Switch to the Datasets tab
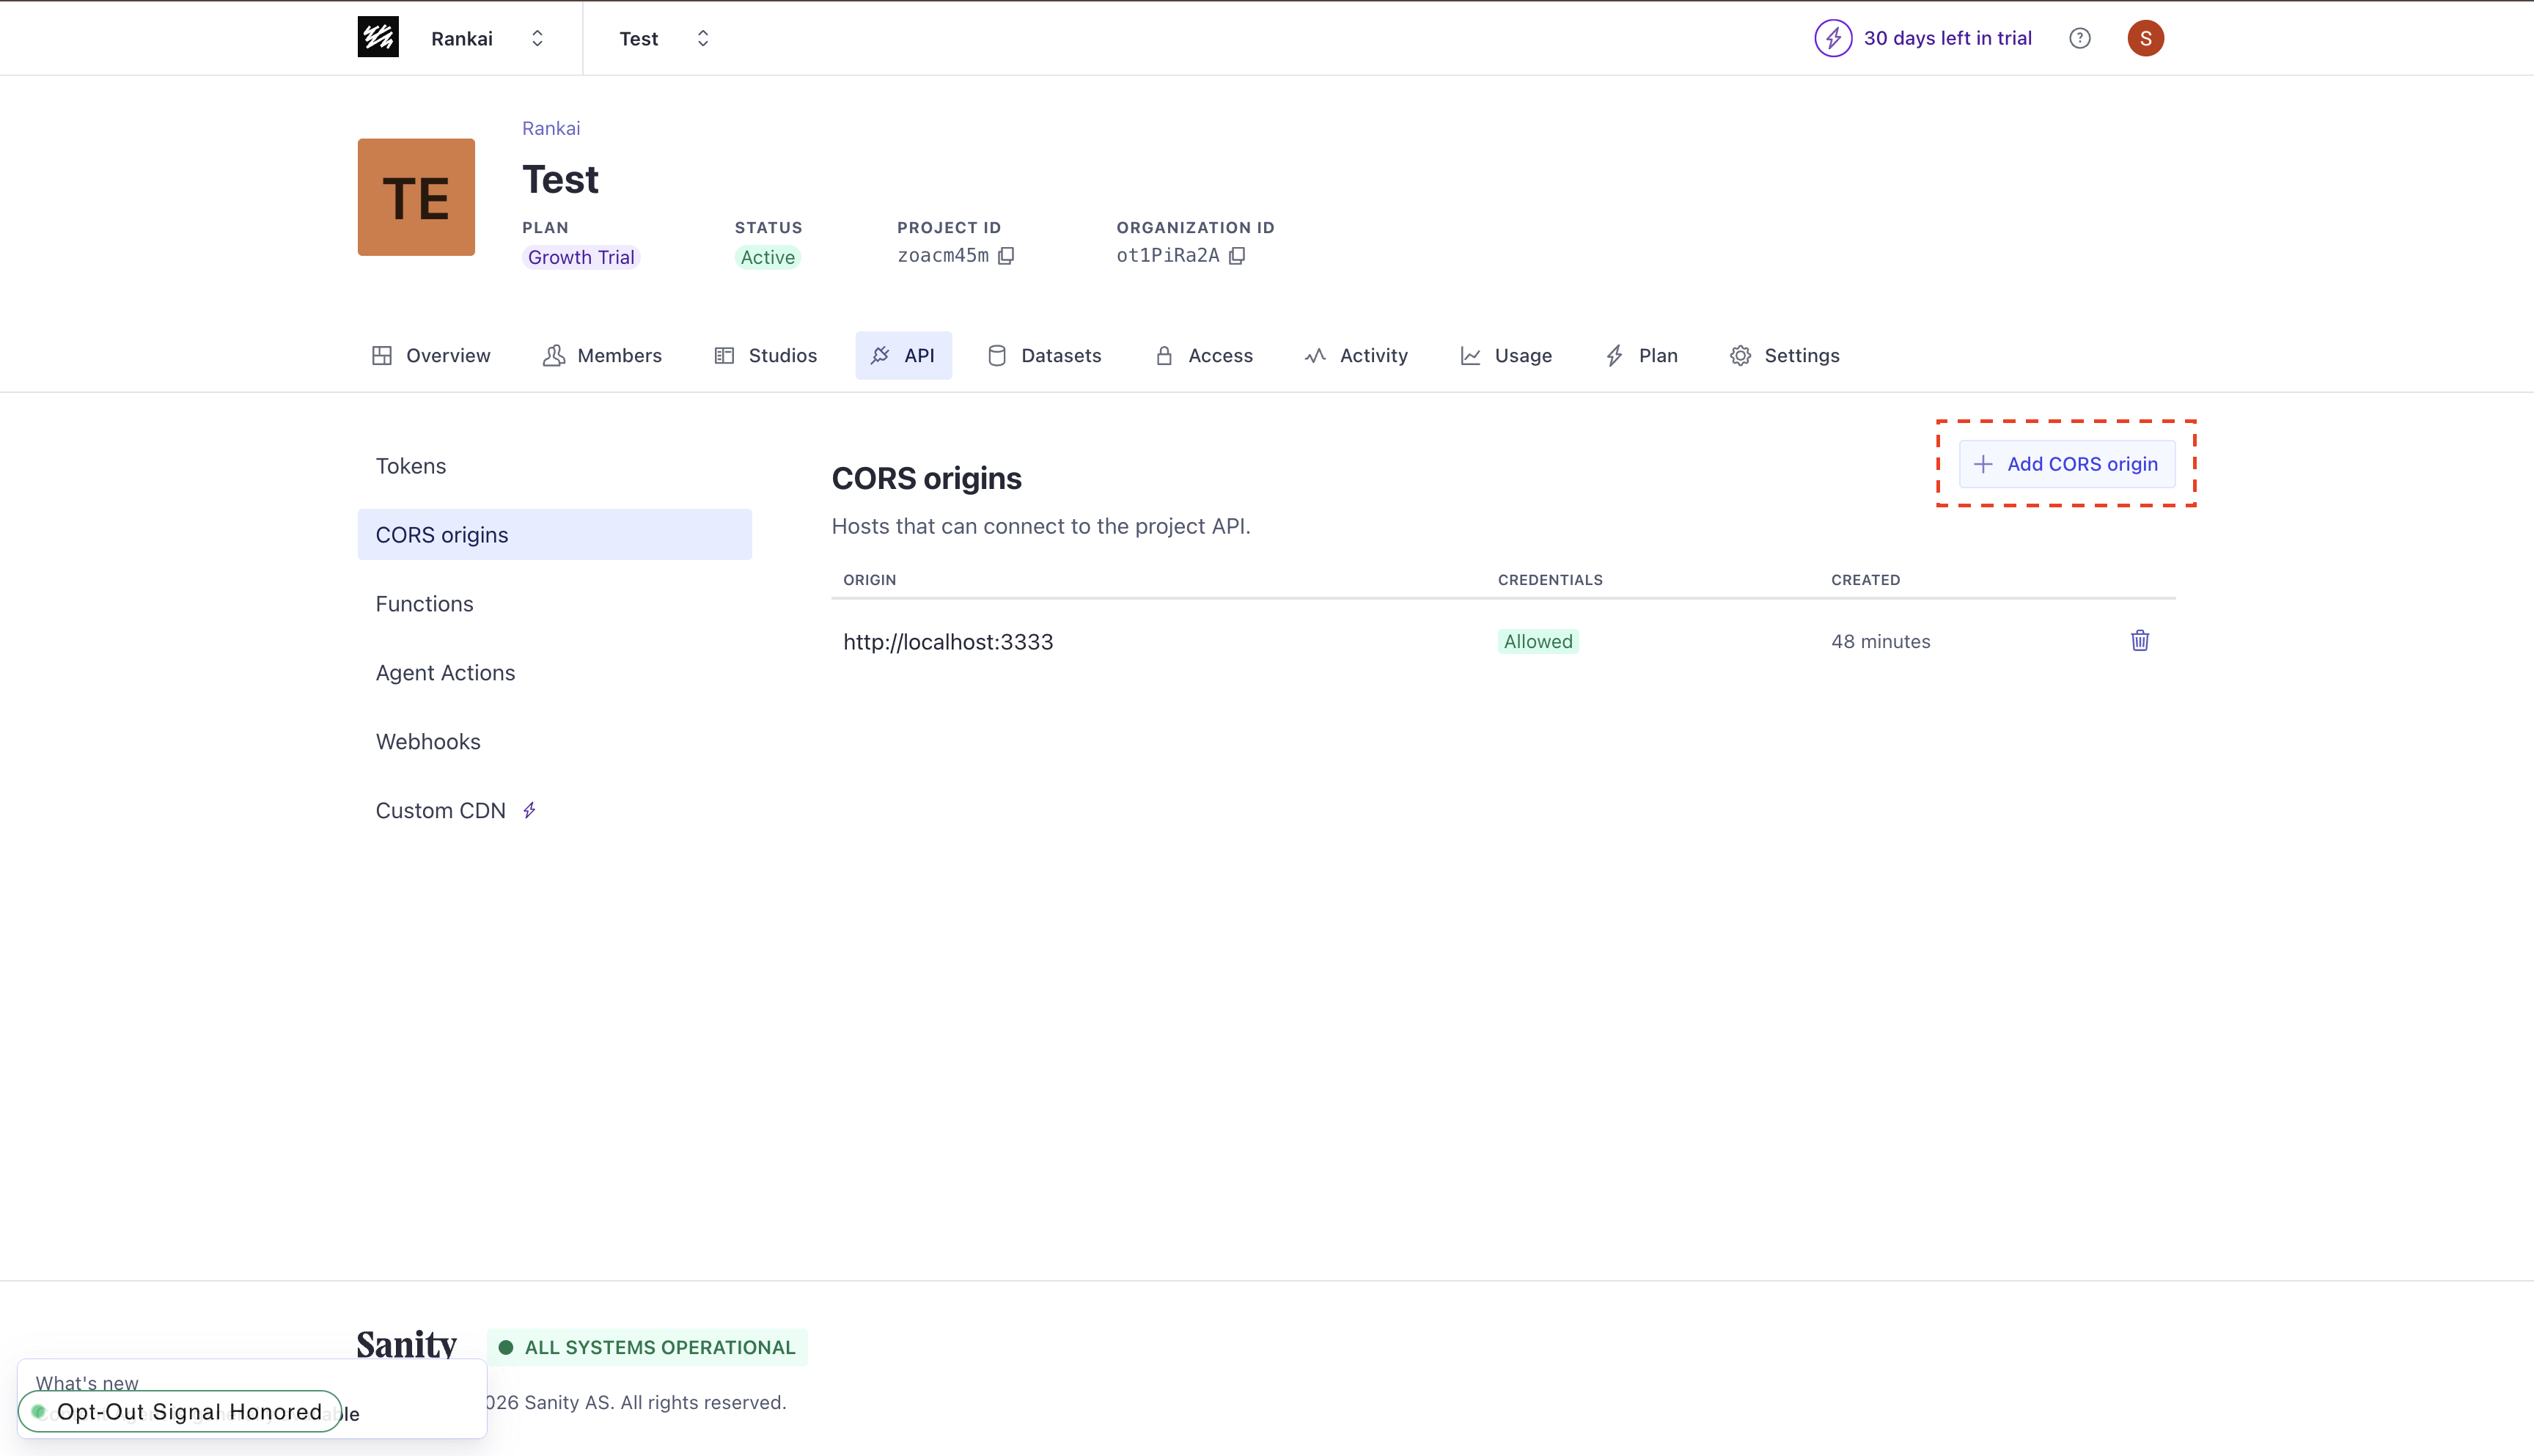Screen dimensions: 2534x1456 click(1044, 355)
